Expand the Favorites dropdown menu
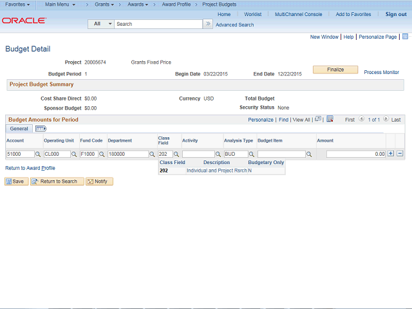The image size is (412, 309). pos(17,5)
